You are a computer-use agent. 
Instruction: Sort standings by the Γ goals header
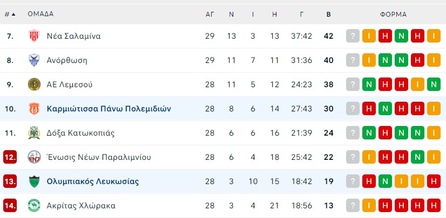tap(301, 14)
